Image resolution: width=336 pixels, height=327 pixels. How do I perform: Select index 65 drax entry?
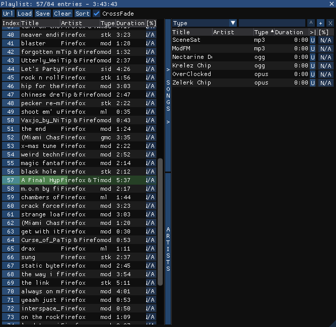tap(79, 249)
